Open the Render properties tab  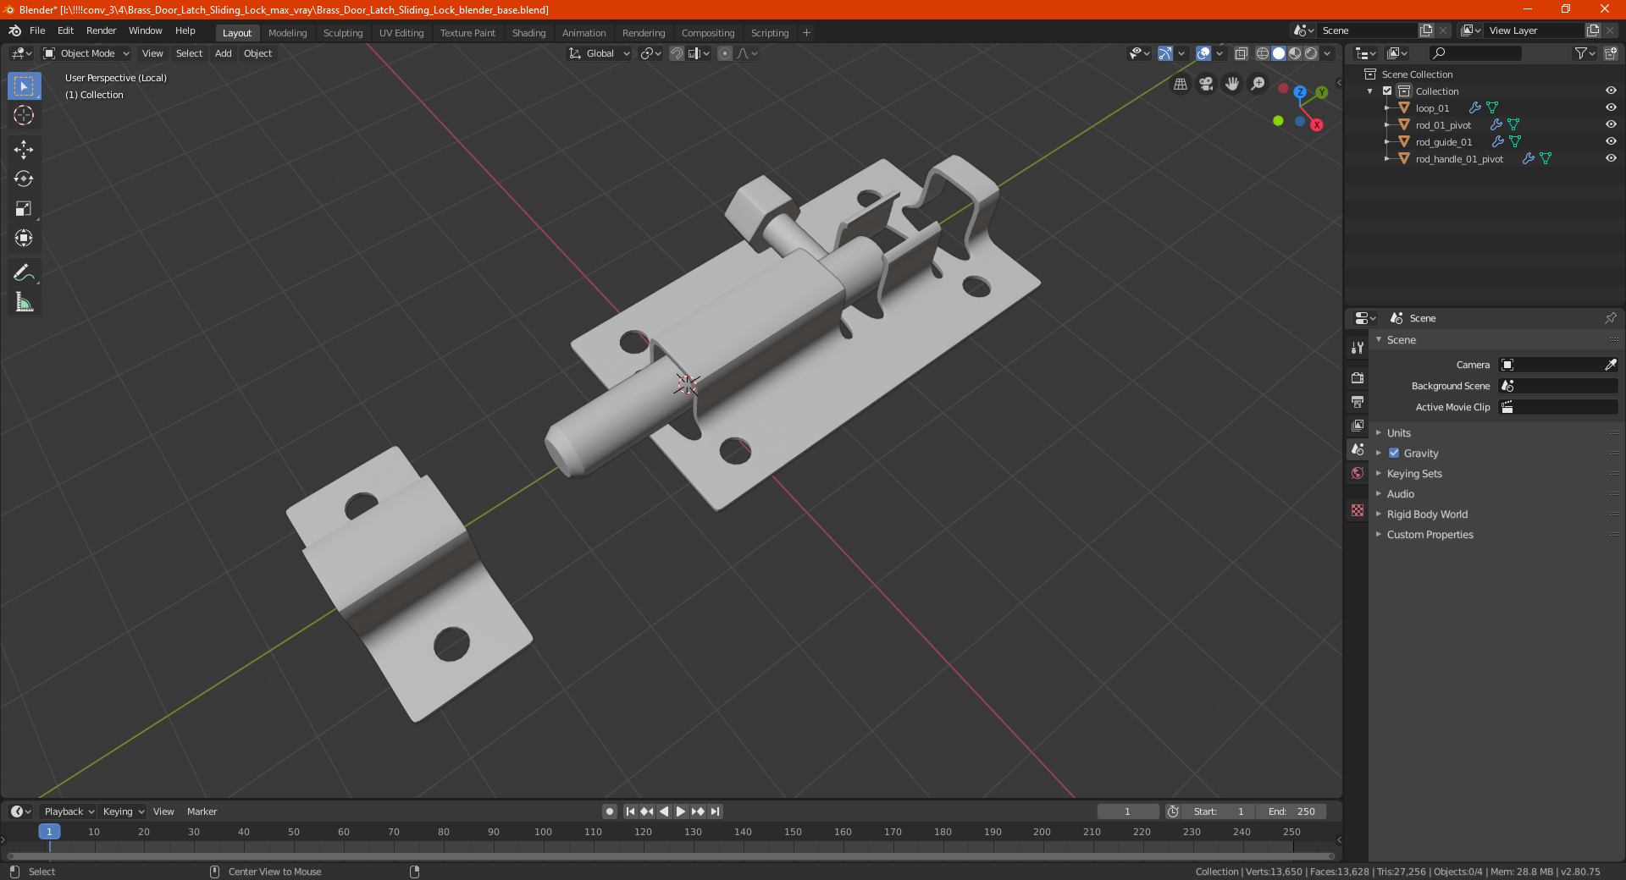tap(1358, 377)
